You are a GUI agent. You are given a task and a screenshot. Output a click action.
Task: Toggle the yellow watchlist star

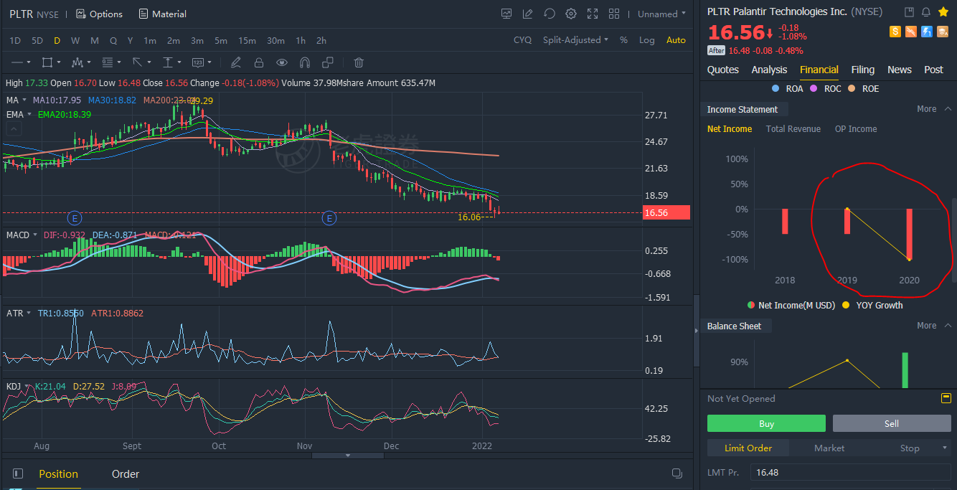943,12
